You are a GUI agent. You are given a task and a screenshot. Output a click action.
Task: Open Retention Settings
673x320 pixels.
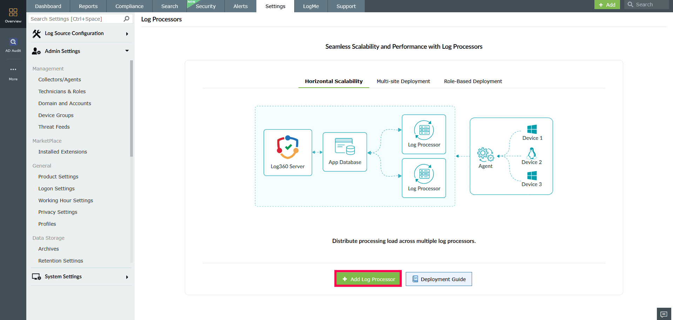pyautogui.click(x=61, y=261)
